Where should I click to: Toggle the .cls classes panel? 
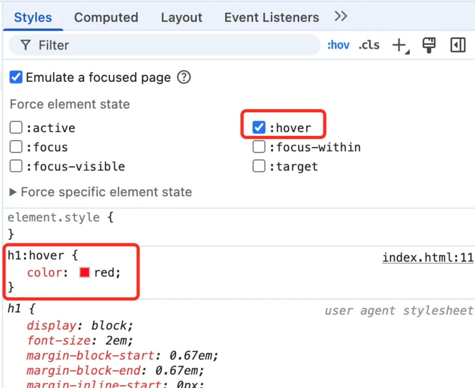click(x=369, y=45)
